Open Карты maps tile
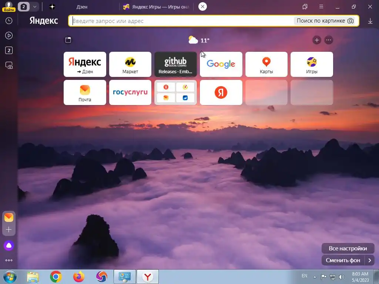Screen dimensions: 379x284 pos(266,64)
